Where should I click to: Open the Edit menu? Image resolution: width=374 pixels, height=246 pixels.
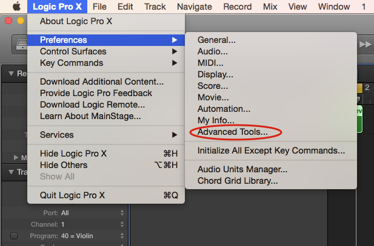coord(125,7)
